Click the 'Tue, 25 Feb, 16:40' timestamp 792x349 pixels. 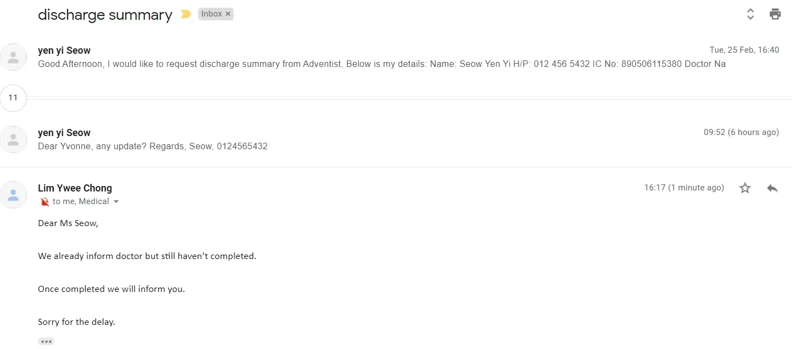744,50
